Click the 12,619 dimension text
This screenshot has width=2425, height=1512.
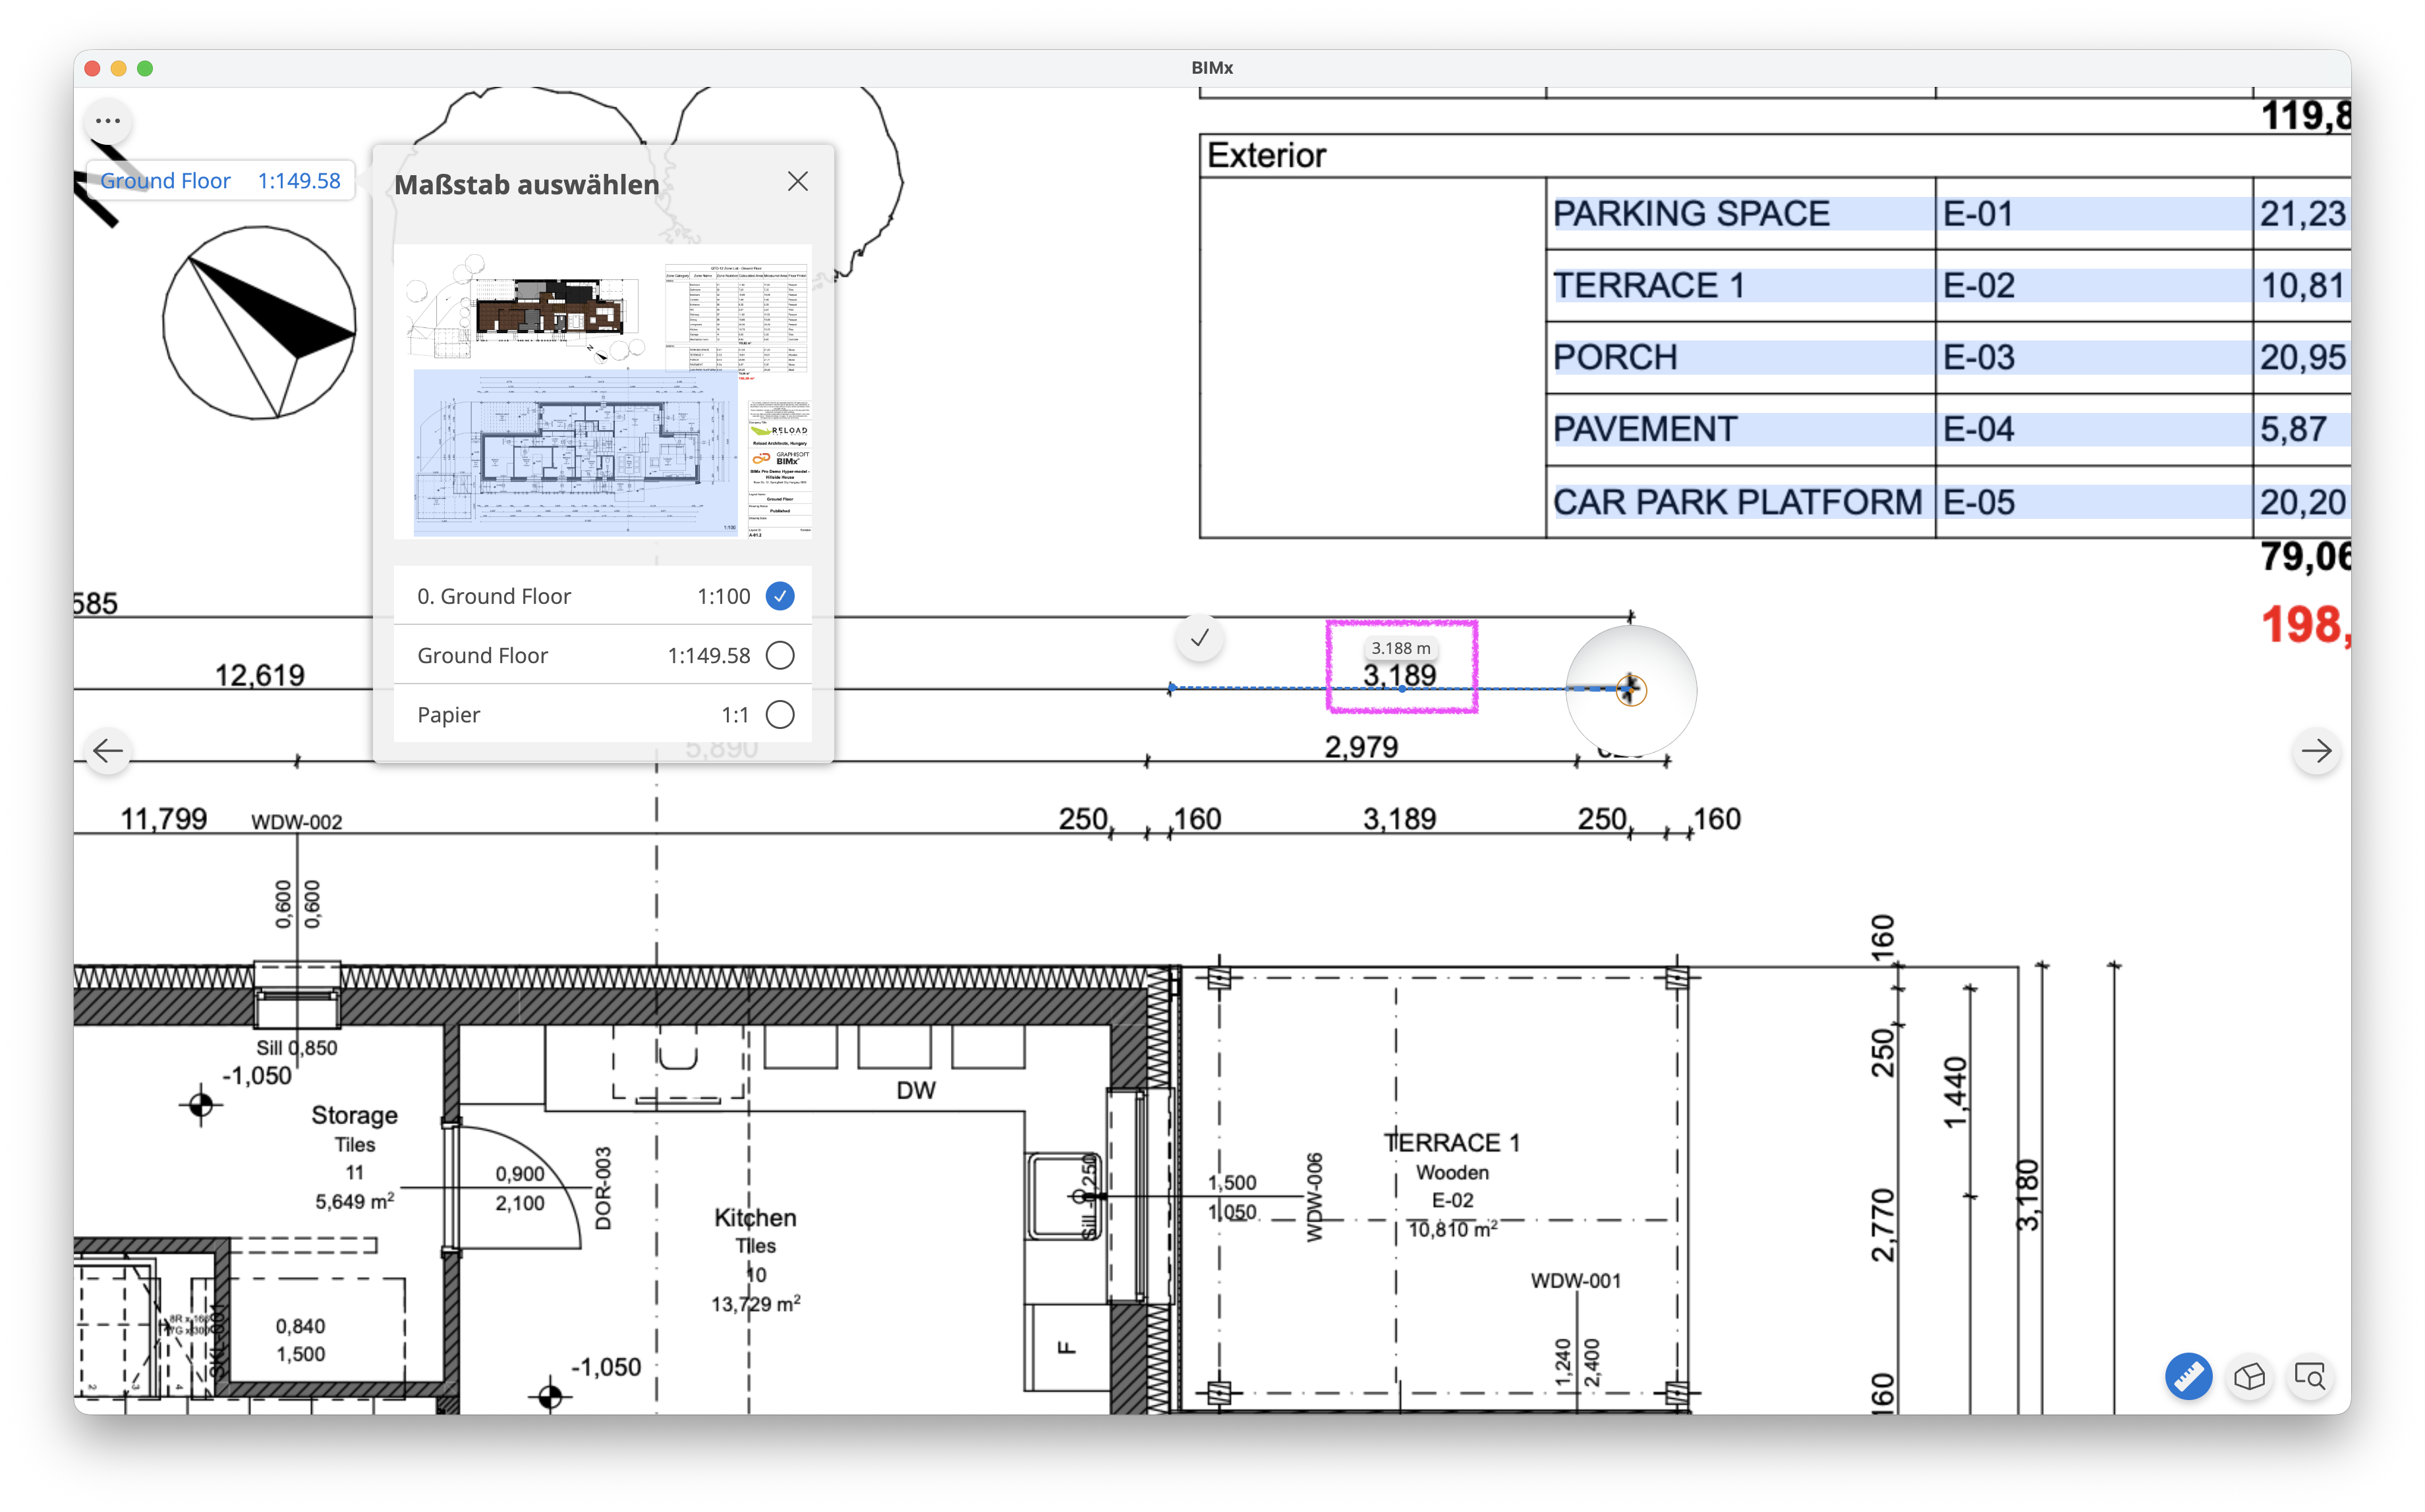[260, 675]
